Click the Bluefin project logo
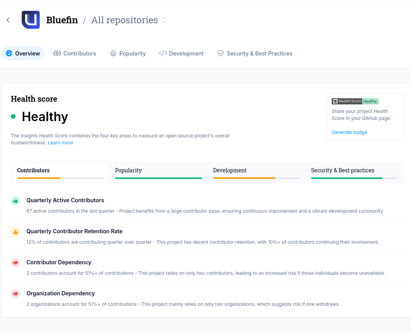This screenshot has width=411, height=333. pos(31,20)
